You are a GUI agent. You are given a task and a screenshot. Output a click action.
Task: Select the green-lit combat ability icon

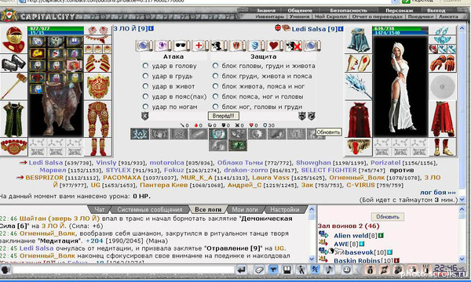(238, 146)
